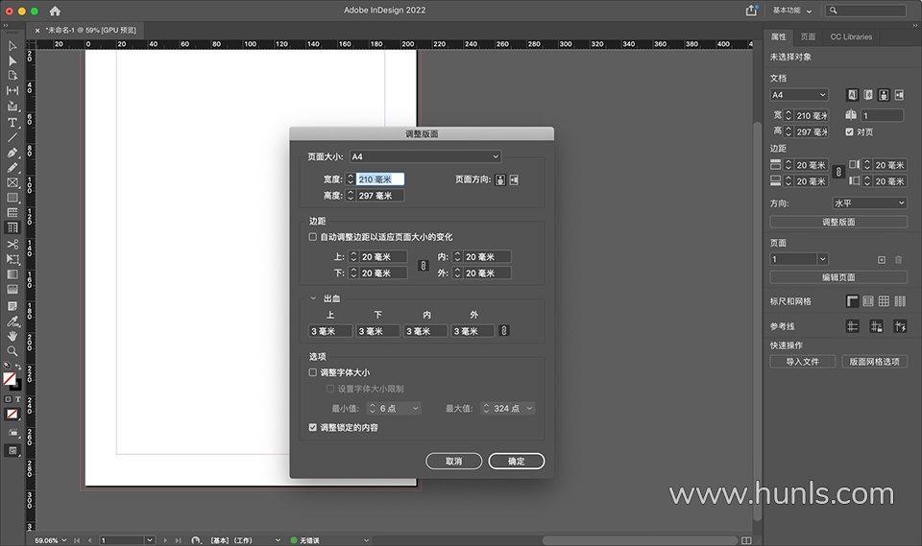Click the share icon in title bar
922x546 pixels.
pyautogui.click(x=751, y=11)
